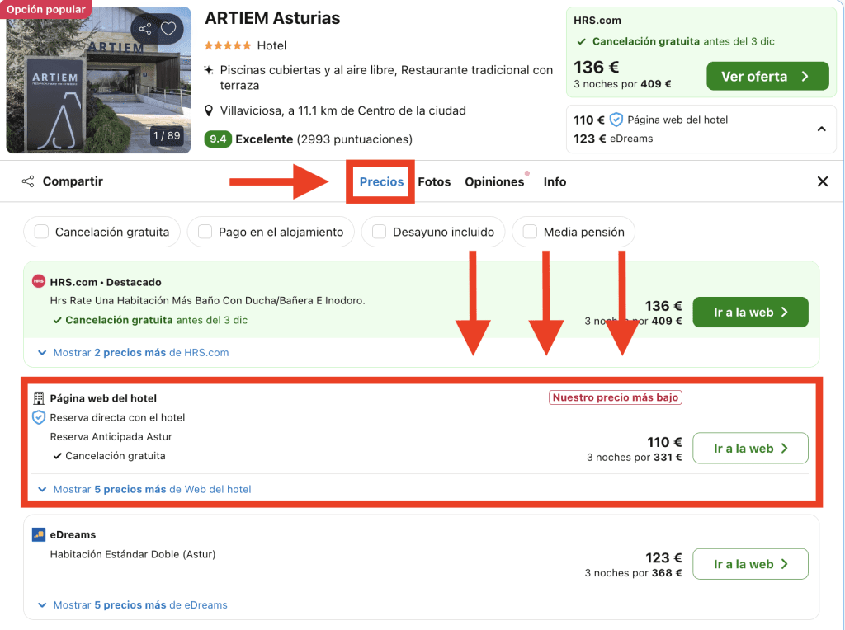The height and width of the screenshot is (630, 845).
Task: Click the HRS.com red logo icon
Action: 39,282
